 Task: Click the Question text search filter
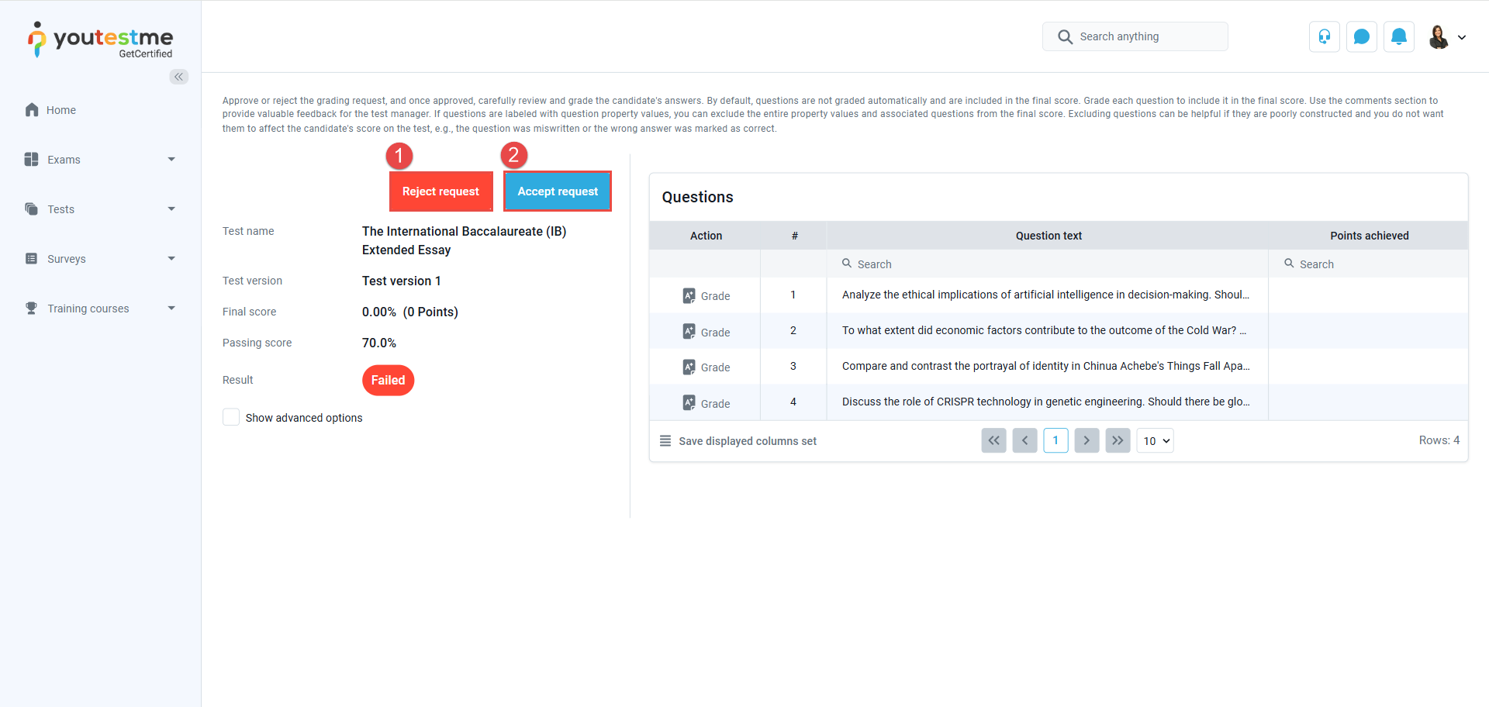tap(1048, 264)
